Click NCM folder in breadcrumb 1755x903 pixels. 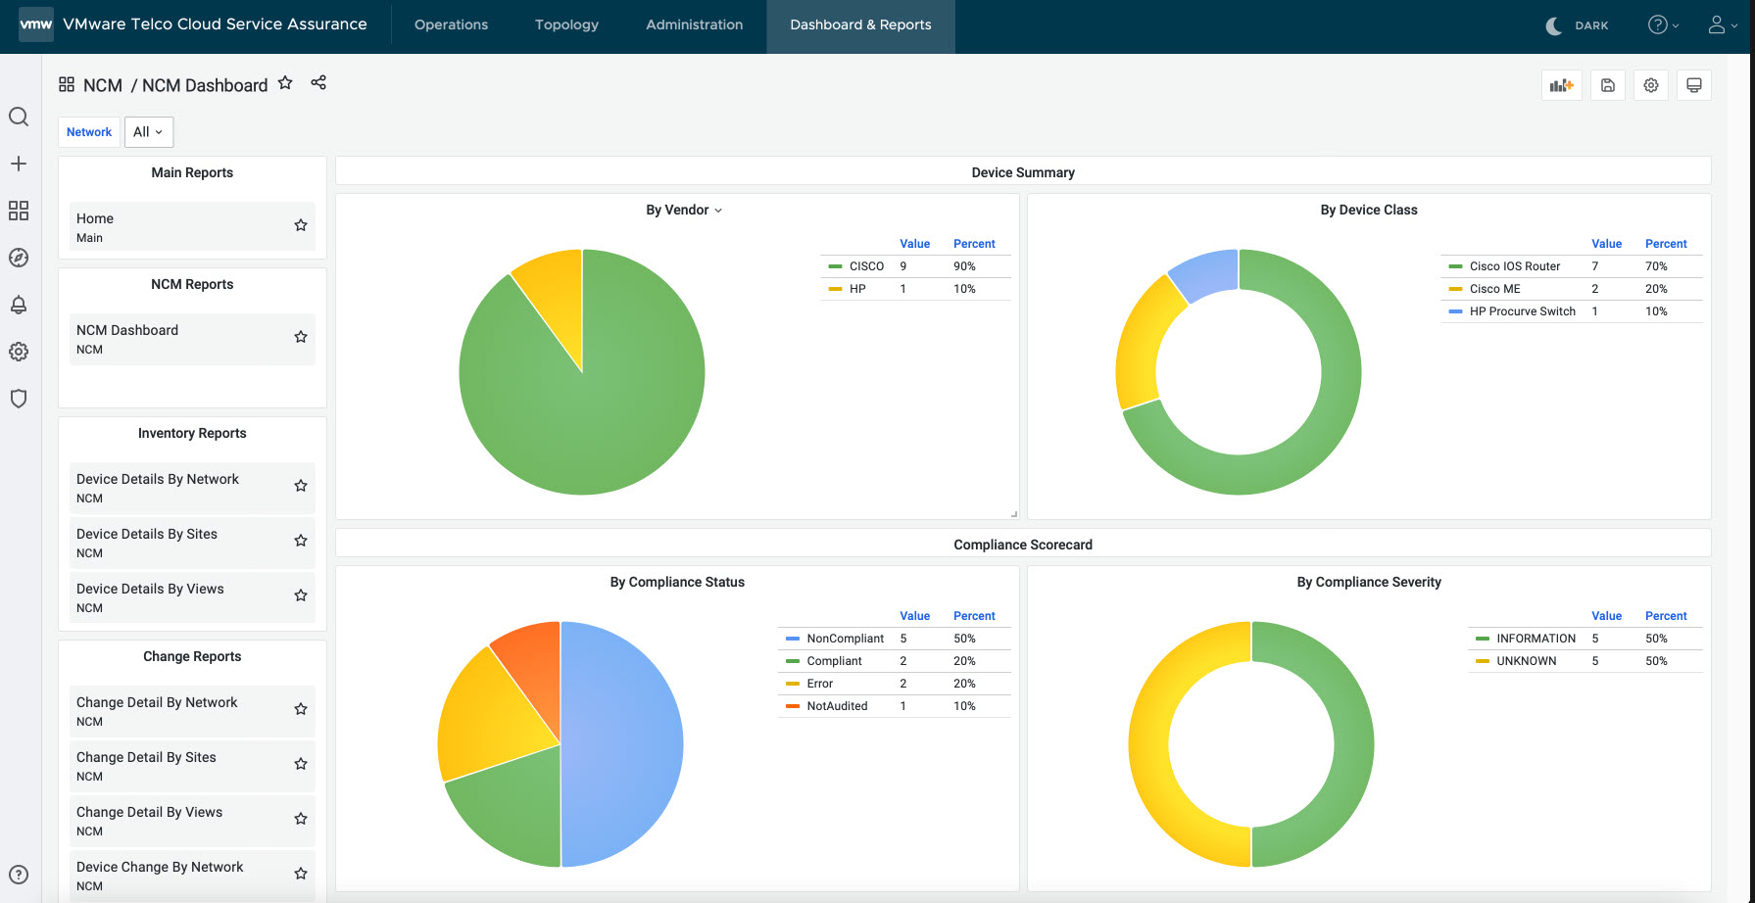pyautogui.click(x=103, y=85)
